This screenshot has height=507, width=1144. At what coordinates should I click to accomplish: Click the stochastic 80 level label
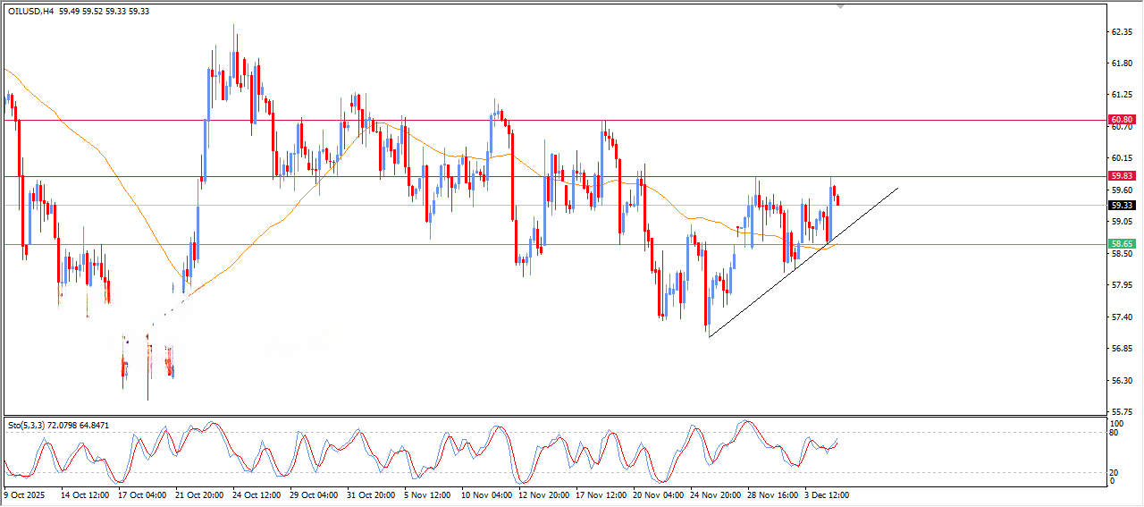(1114, 433)
